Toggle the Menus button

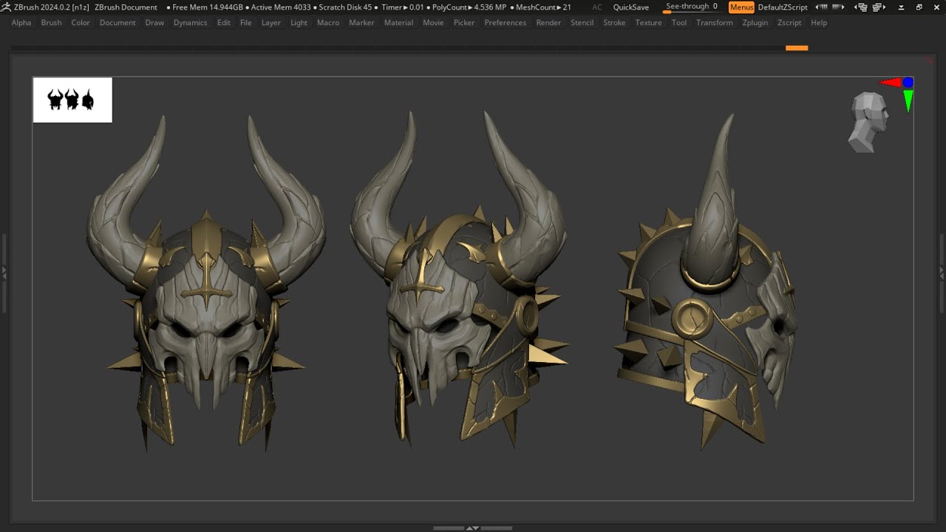[741, 7]
